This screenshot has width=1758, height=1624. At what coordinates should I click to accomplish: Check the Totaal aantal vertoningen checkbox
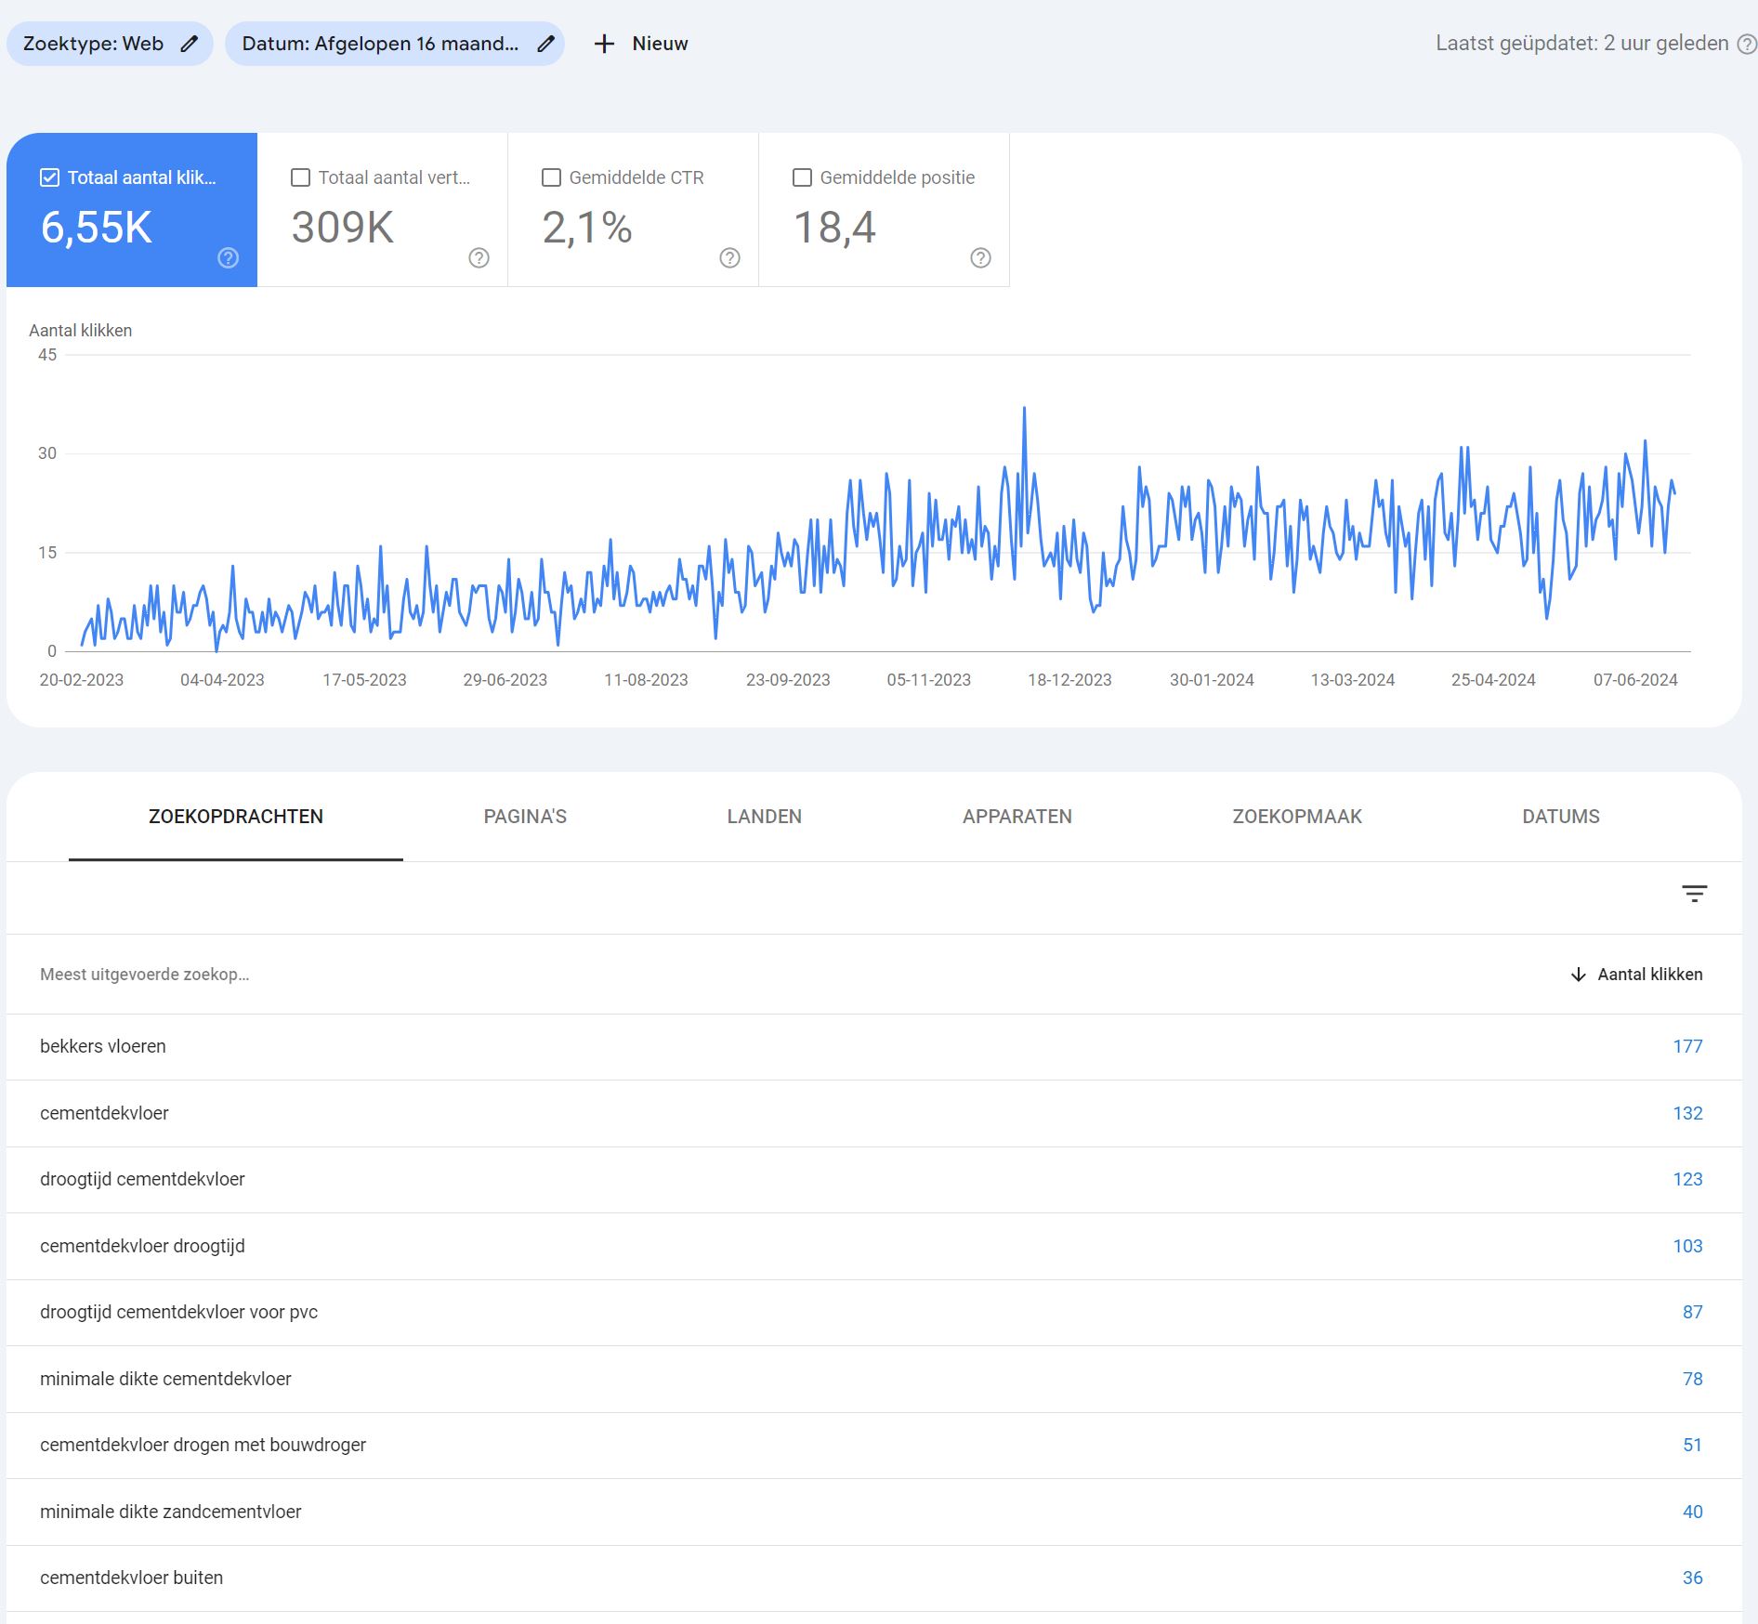point(300,177)
